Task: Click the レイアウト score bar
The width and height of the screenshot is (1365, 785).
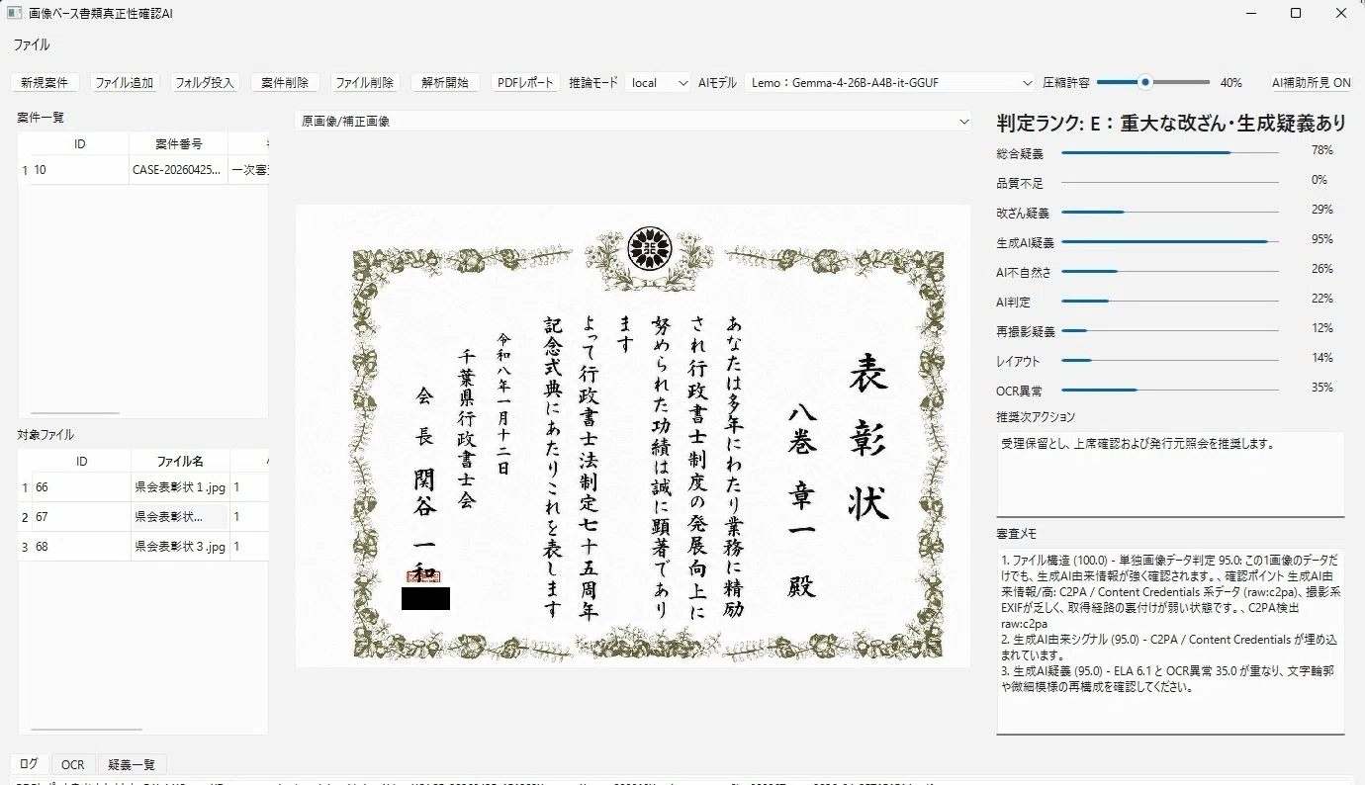Action: pyautogui.click(x=1169, y=360)
